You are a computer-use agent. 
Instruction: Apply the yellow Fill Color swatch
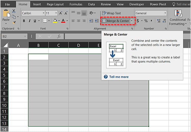click(55, 21)
